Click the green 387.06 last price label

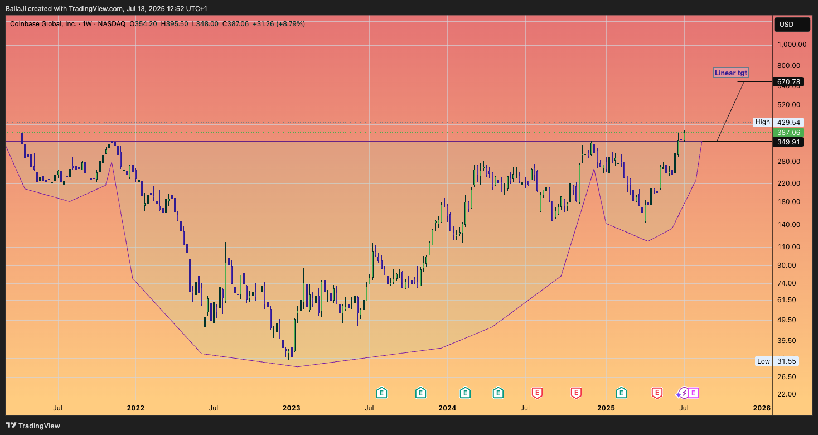(789, 133)
